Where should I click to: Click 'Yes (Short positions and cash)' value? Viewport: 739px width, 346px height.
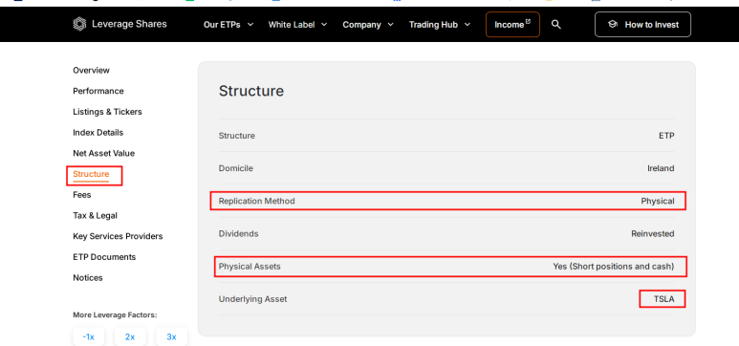(x=614, y=267)
